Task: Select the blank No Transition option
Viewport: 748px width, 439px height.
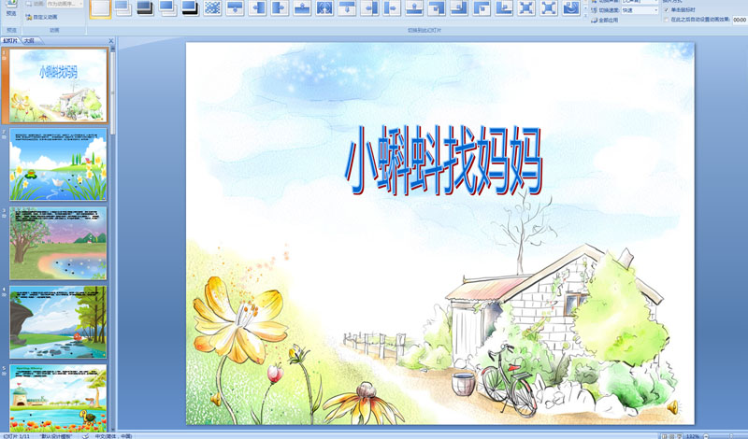Action: (x=100, y=8)
